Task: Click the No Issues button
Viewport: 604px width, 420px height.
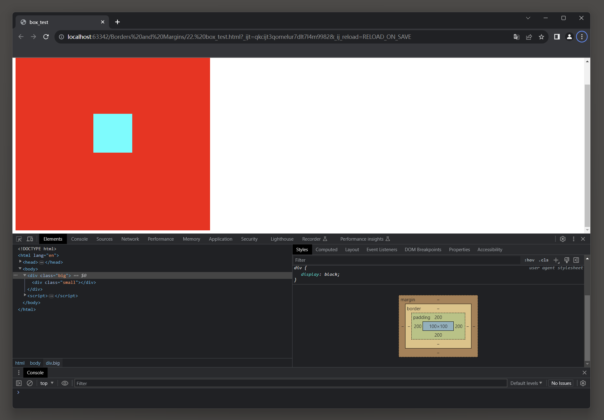Action: pyautogui.click(x=561, y=383)
